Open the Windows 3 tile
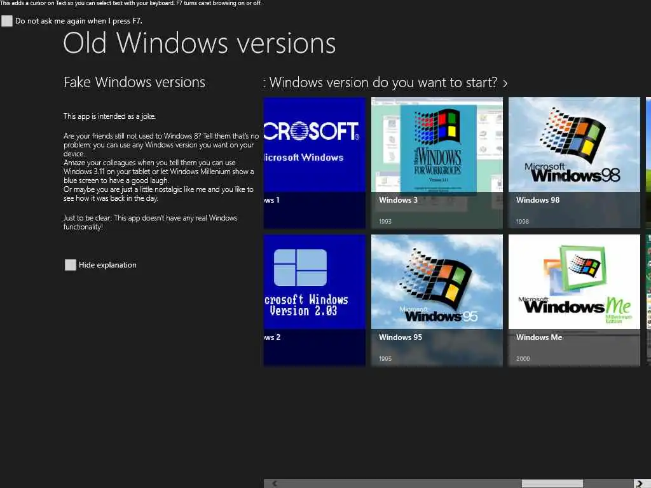This screenshot has width=651, height=488. tap(437, 163)
